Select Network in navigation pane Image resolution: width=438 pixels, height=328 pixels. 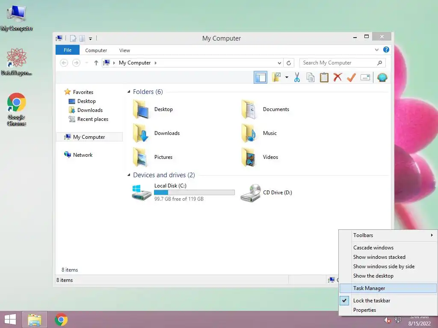tap(79, 155)
